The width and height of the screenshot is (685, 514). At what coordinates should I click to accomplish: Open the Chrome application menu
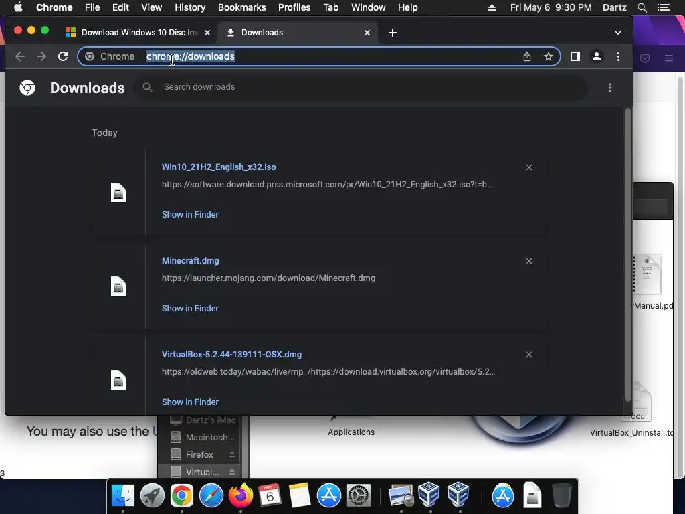coord(54,7)
